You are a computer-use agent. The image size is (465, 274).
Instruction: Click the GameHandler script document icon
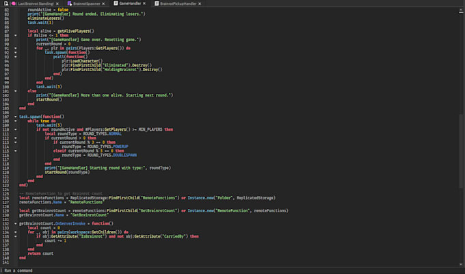(116, 3)
